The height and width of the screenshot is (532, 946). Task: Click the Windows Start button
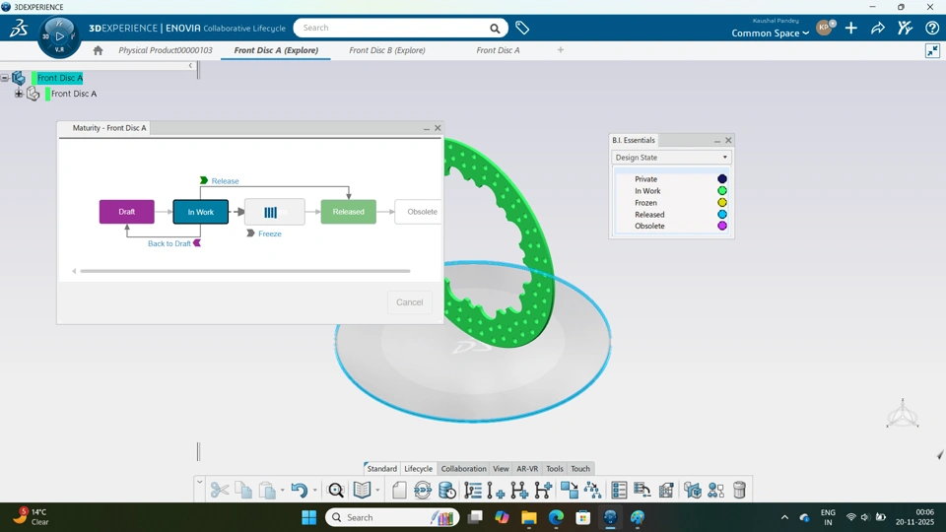pos(308,517)
